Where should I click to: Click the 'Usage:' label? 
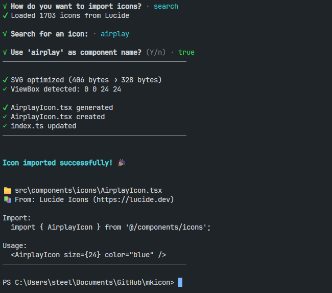[x=15, y=245]
